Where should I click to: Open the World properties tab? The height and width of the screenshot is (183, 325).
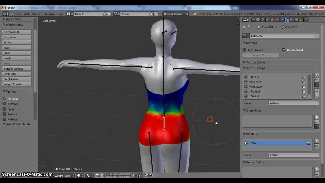(x=268, y=20)
